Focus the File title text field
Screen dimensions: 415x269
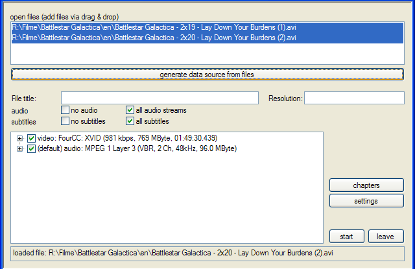coord(160,98)
